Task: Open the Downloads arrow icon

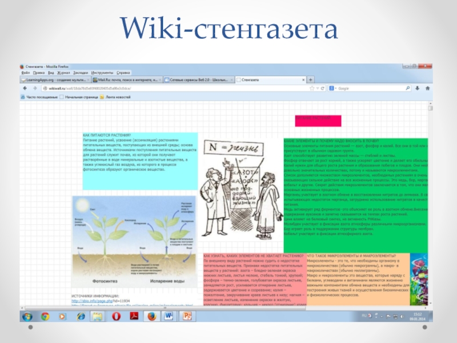Action: 418,88
